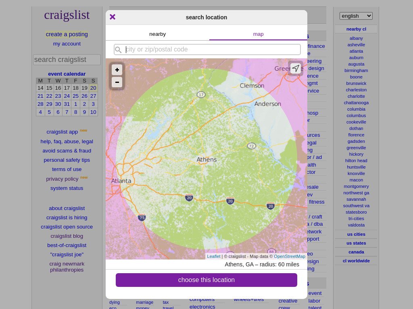Go to the atlanta site

click(356, 51)
